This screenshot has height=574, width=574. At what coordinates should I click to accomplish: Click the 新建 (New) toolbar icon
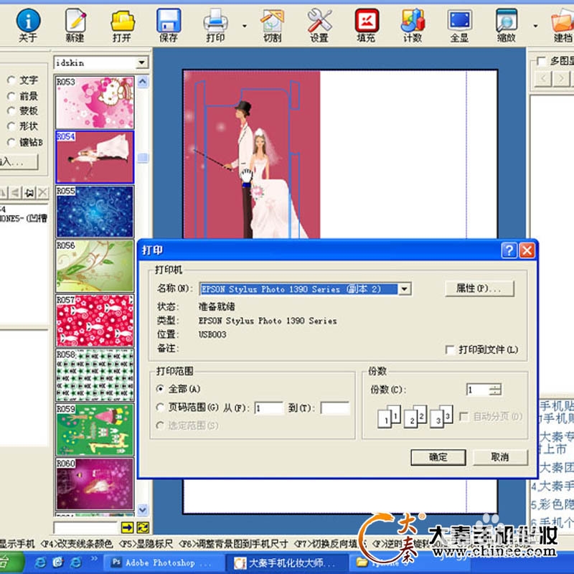pyautogui.click(x=75, y=25)
